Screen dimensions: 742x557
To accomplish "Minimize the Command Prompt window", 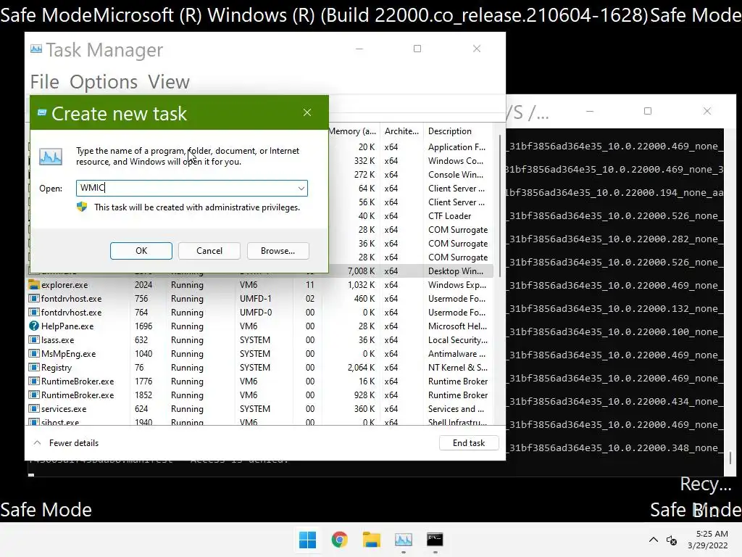I will (590, 111).
